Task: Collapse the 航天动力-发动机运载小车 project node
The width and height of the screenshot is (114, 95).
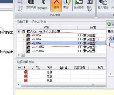Action: tap(18, 32)
